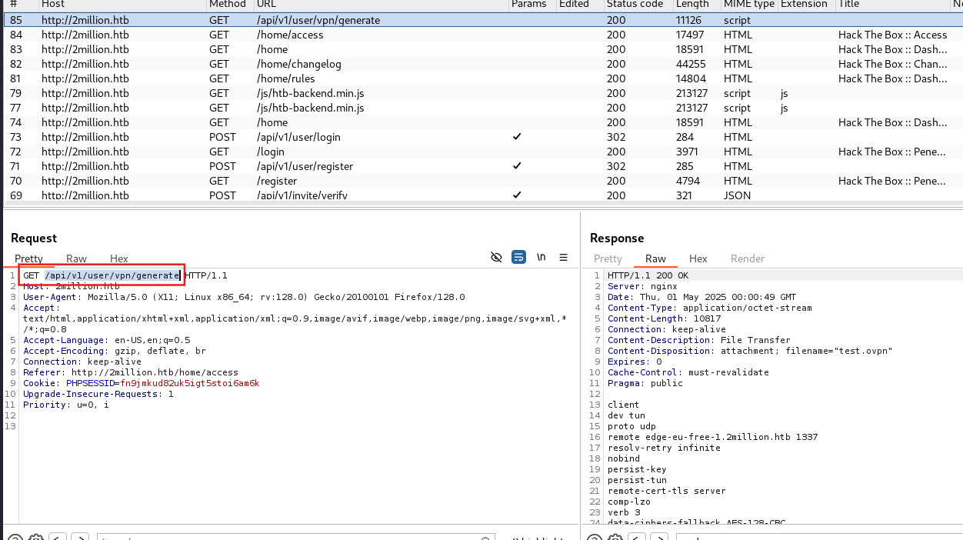Sort history by the MIME type column header
The image size is (963, 540).
[748, 5]
